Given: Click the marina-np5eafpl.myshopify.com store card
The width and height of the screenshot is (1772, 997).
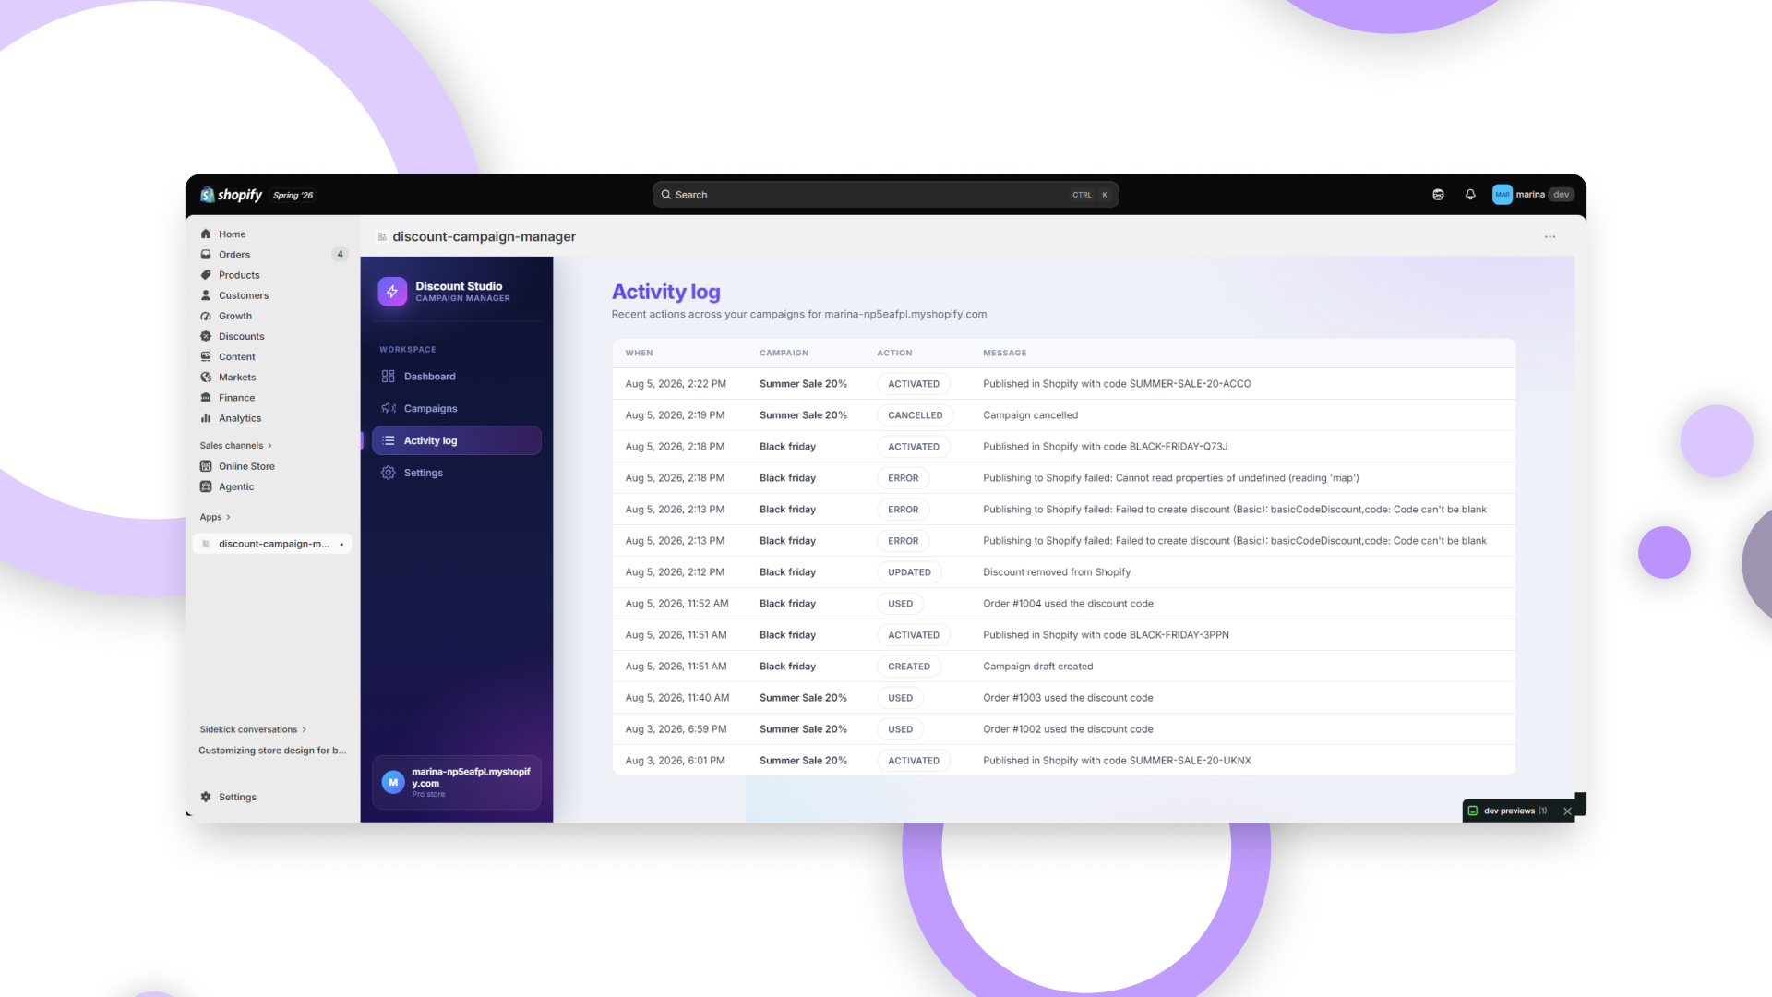Looking at the screenshot, I should pyautogui.click(x=456, y=783).
